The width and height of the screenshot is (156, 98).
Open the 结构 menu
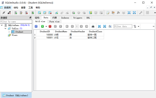[16, 8]
